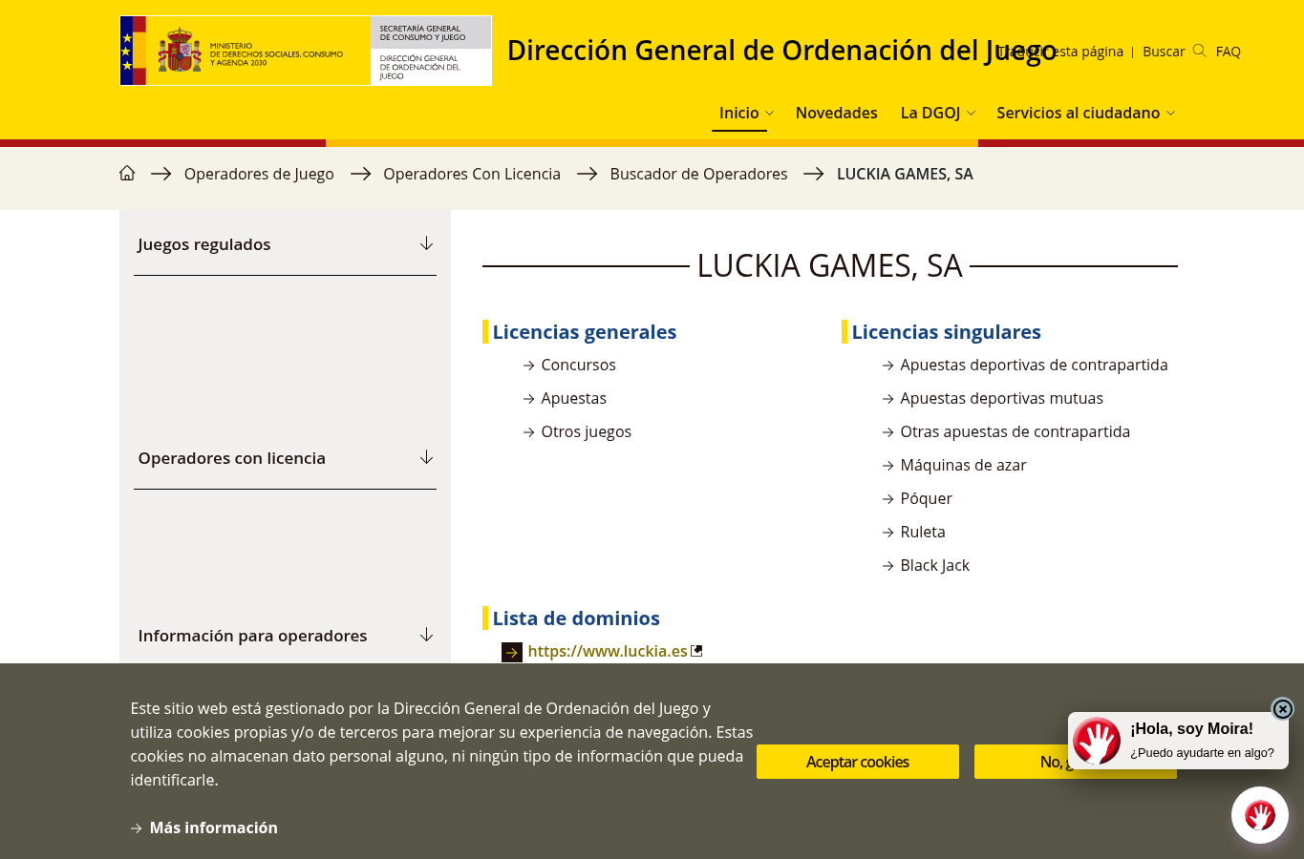Open Black Jack license
This screenshot has height=859, width=1304.
[x=934, y=565]
